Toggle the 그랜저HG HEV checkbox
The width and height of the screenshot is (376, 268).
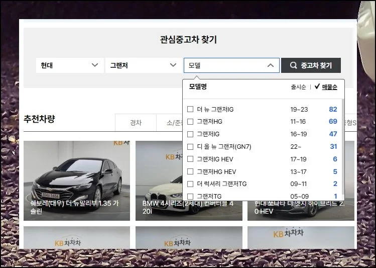pyautogui.click(x=190, y=172)
